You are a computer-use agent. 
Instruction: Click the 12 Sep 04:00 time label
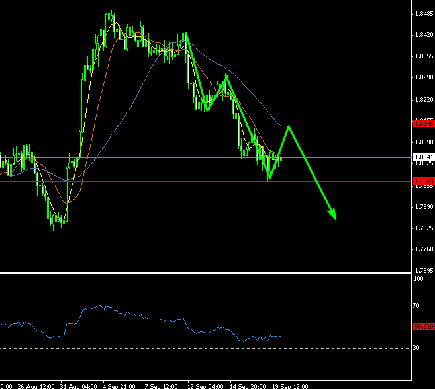point(205,386)
